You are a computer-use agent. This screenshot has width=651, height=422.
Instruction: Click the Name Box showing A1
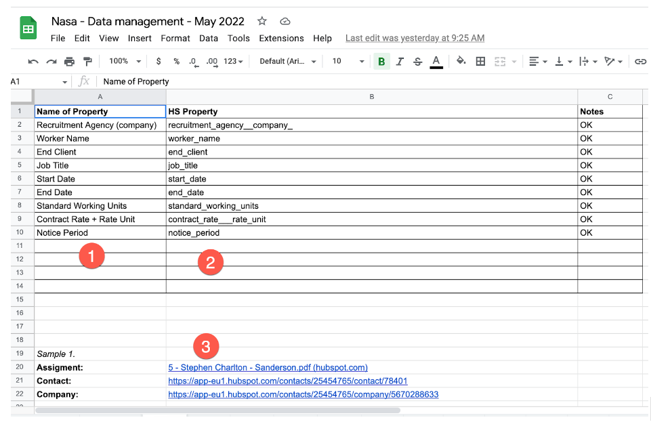pos(39,81)
